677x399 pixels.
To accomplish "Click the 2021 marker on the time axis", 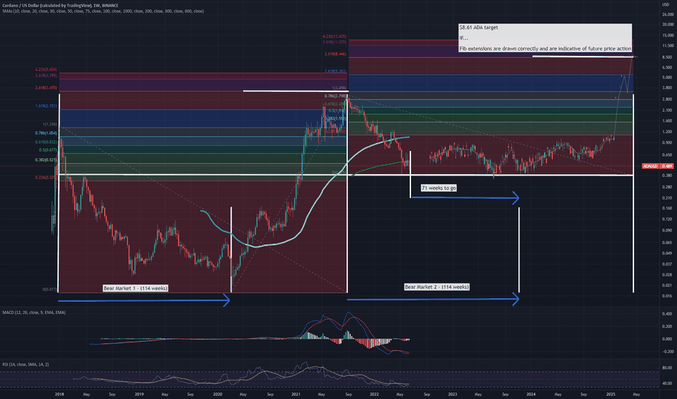I will (x=296, y=394).
